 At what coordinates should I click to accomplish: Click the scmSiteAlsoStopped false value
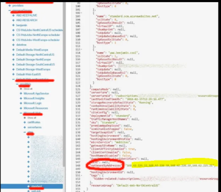127,129
